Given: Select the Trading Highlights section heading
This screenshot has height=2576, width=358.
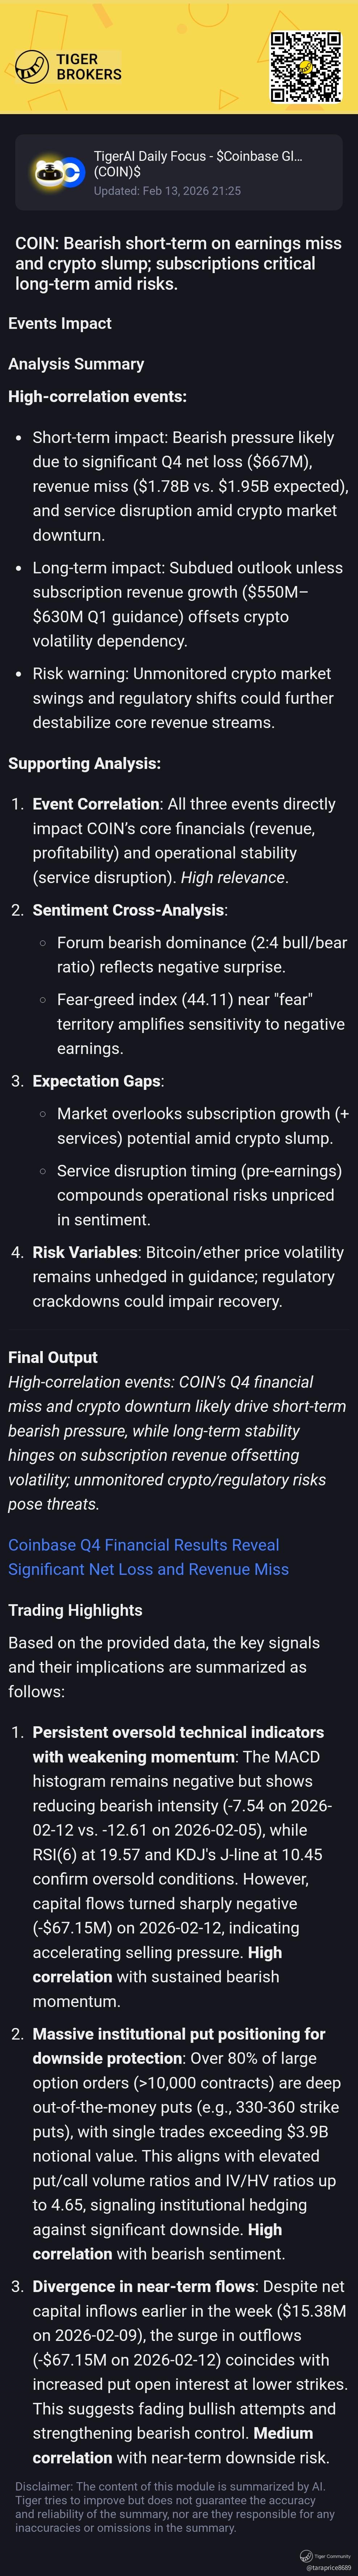Looking at the screenshot, I should (x=75, y=1610).
